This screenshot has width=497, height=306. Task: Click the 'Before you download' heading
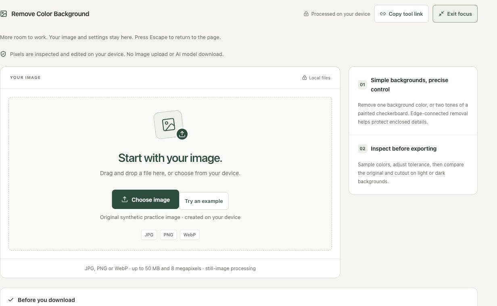pyautogui.click(x=46, y=300)
